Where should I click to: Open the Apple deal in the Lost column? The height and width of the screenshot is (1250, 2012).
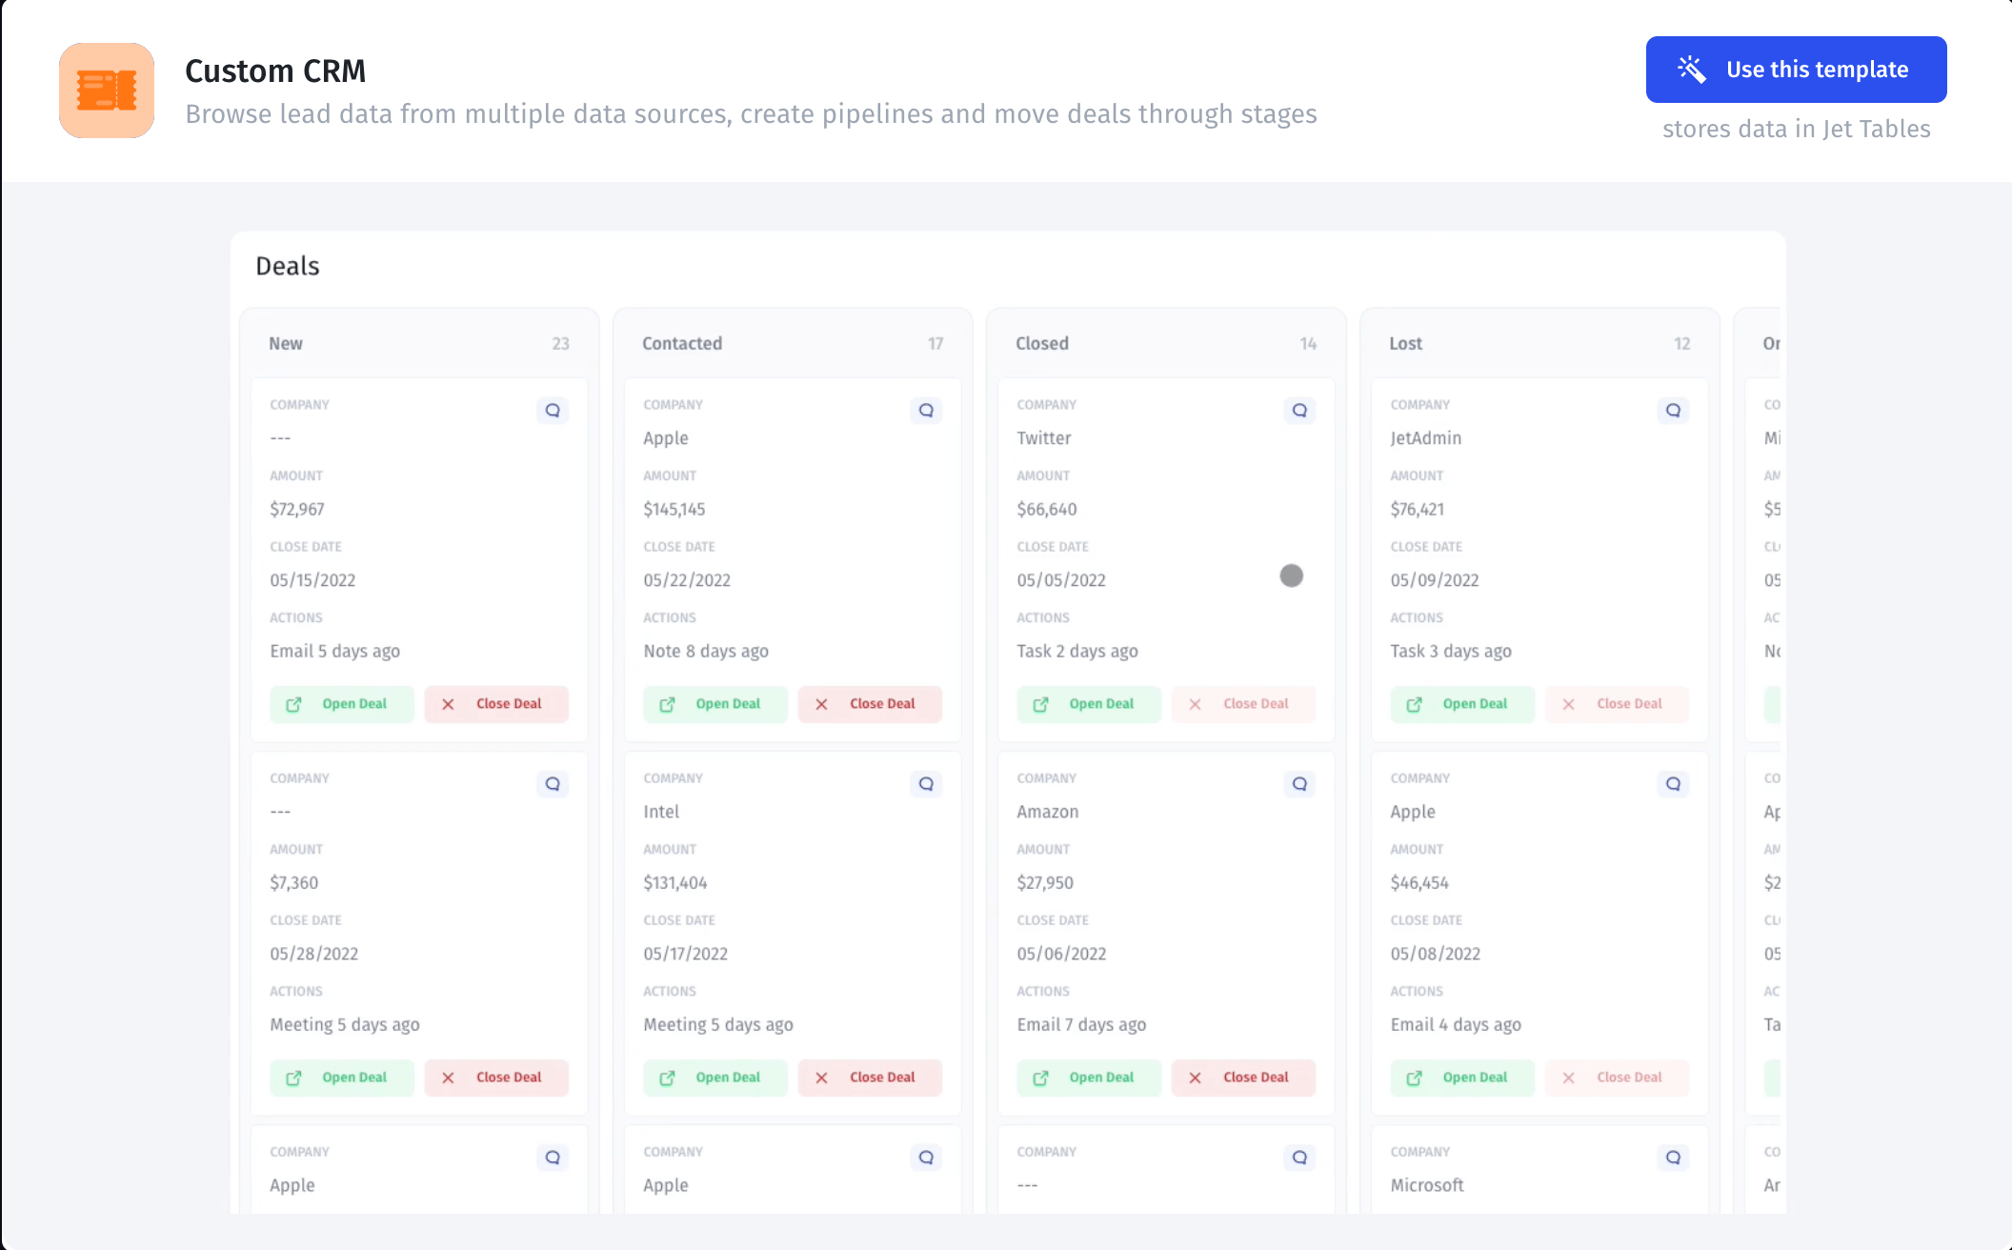1461,1078
